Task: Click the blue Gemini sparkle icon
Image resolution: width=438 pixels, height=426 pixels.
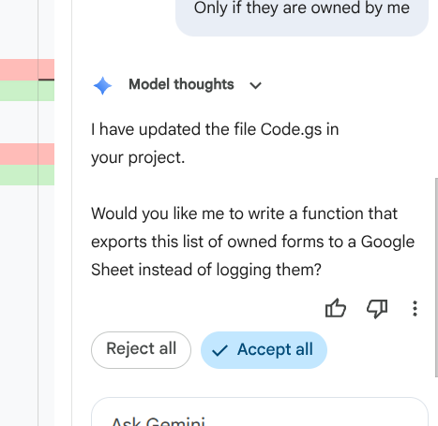Action: click(x=102, y=85)
